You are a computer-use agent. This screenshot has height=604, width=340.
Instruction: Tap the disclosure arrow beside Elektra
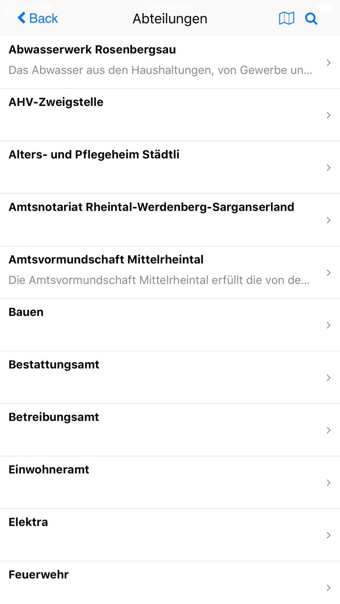(328, 535)
